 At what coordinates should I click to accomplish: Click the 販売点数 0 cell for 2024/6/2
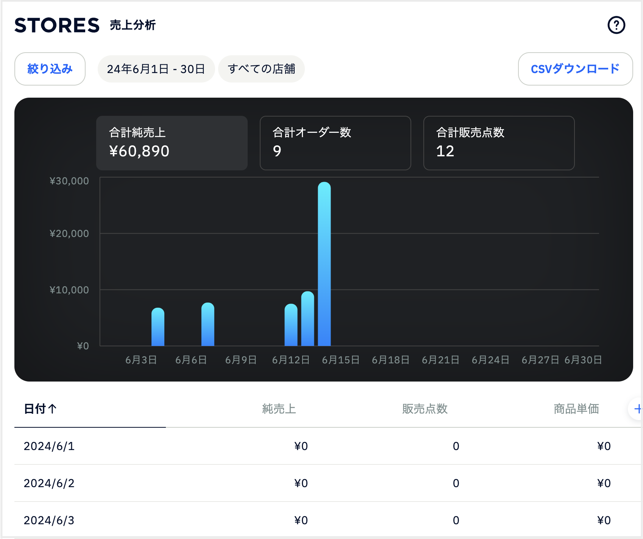click(456, 483)
